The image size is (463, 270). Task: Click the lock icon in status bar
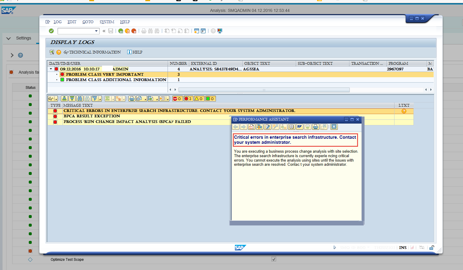432,247
